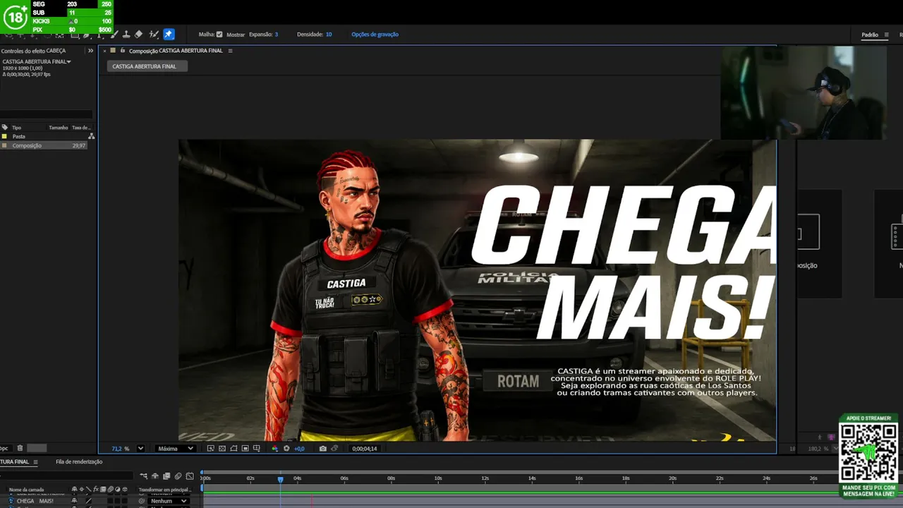This screenshot has height=508, width=903.
Task: Select the Clone Stamp tool
Action: tap(126, 34)
